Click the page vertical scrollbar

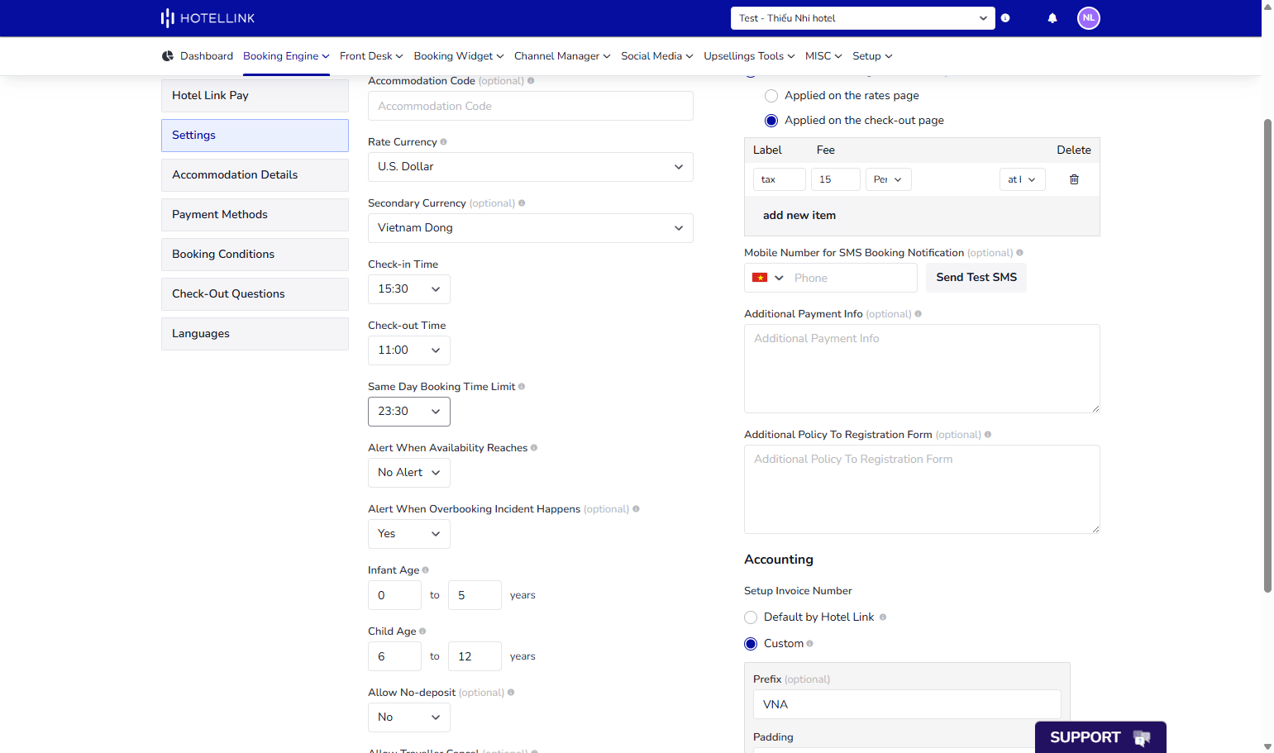(x=1267, y=355)
